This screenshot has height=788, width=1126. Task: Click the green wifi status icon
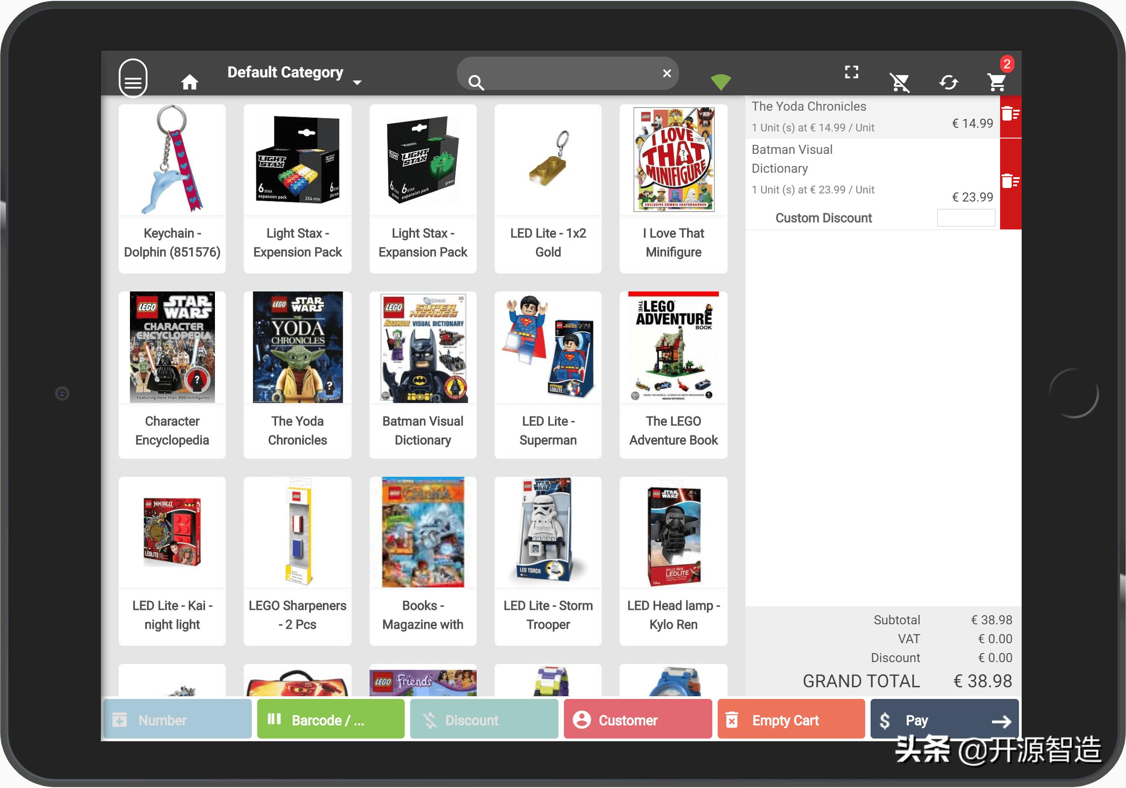[720, 81]
